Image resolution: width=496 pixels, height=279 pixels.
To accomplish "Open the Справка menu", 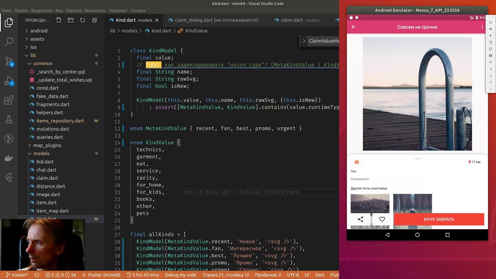I will pos(138,10).
